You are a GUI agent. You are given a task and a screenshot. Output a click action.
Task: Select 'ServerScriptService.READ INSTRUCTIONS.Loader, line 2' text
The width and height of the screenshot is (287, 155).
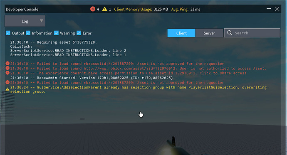point(68,51)
